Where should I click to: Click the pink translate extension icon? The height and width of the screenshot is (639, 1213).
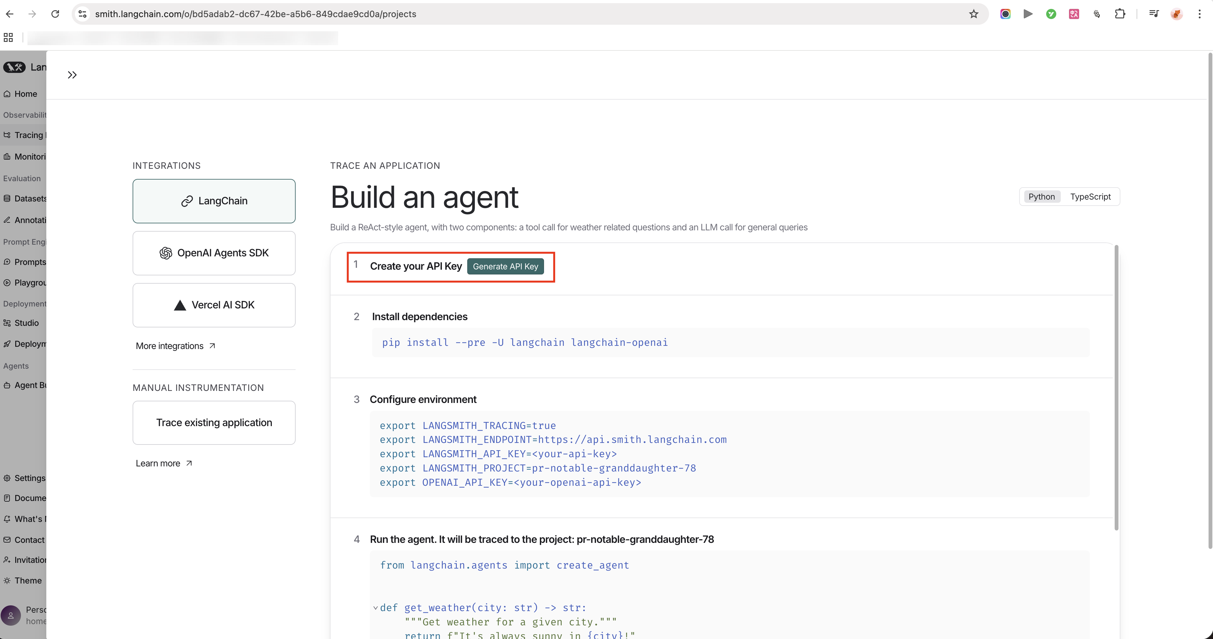pos(1074,14)
